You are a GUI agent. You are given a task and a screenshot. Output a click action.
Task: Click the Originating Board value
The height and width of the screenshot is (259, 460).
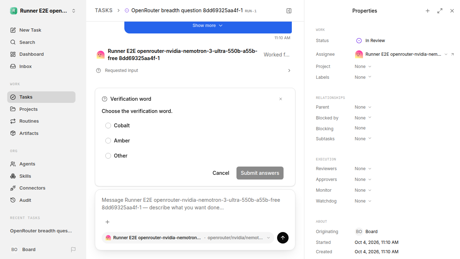click(366, 232)
